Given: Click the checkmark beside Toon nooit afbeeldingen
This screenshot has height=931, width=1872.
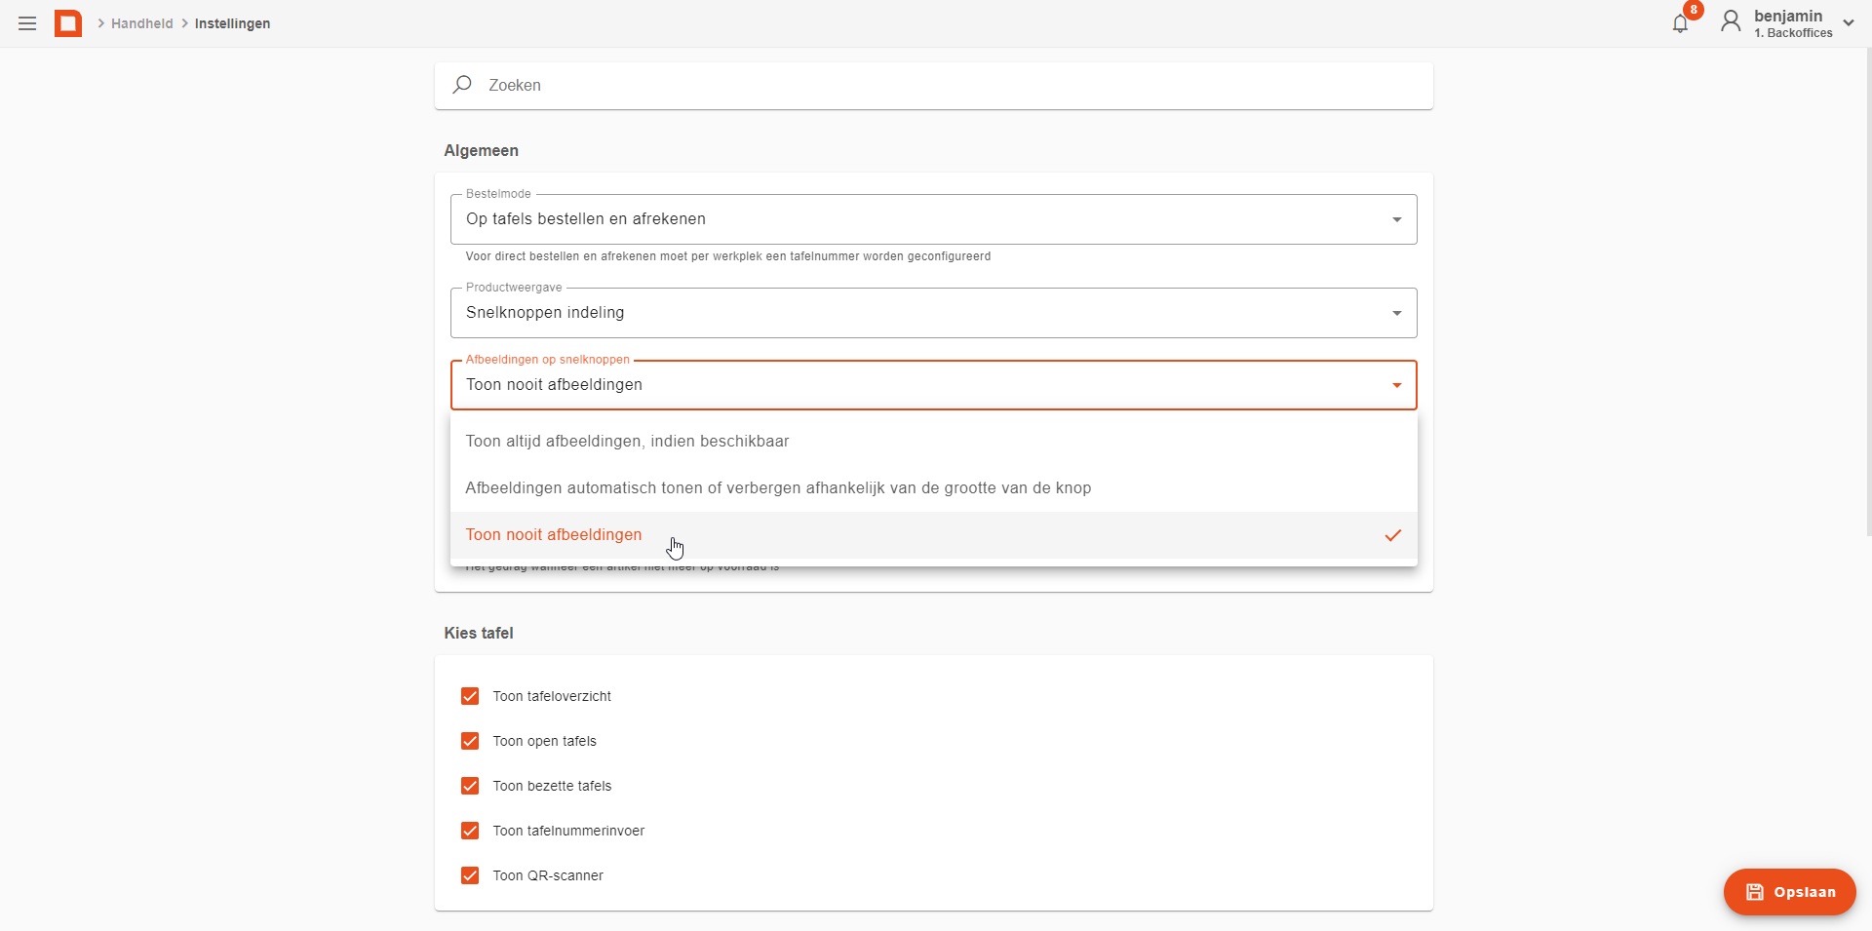Looking at the screenshot, I should coord(1393,535).
